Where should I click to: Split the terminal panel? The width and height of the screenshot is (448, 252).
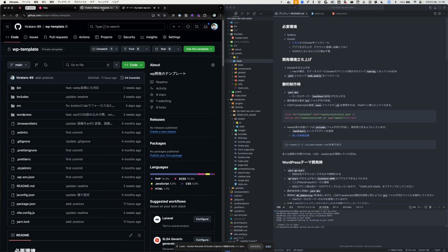425,207
